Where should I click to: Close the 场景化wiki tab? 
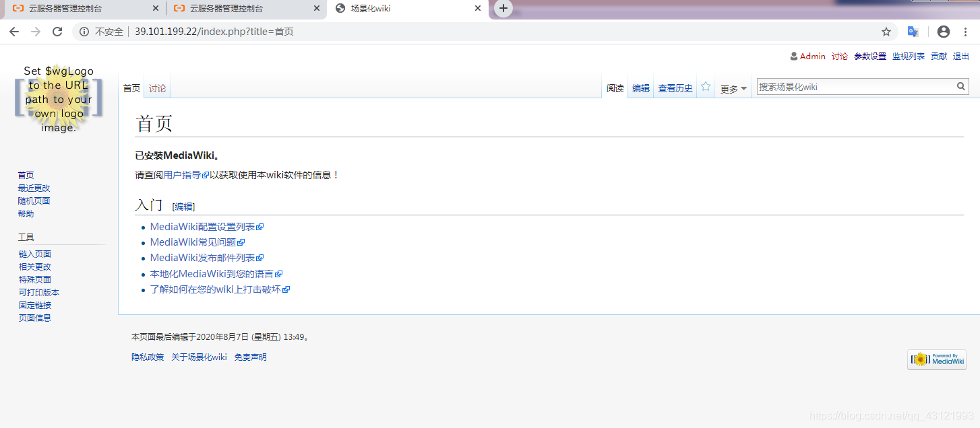click(x=478, y=9)
